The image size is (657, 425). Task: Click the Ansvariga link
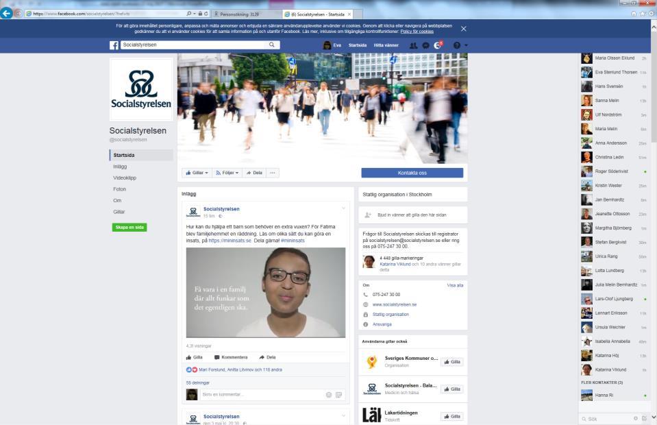[x=382, y=324]
